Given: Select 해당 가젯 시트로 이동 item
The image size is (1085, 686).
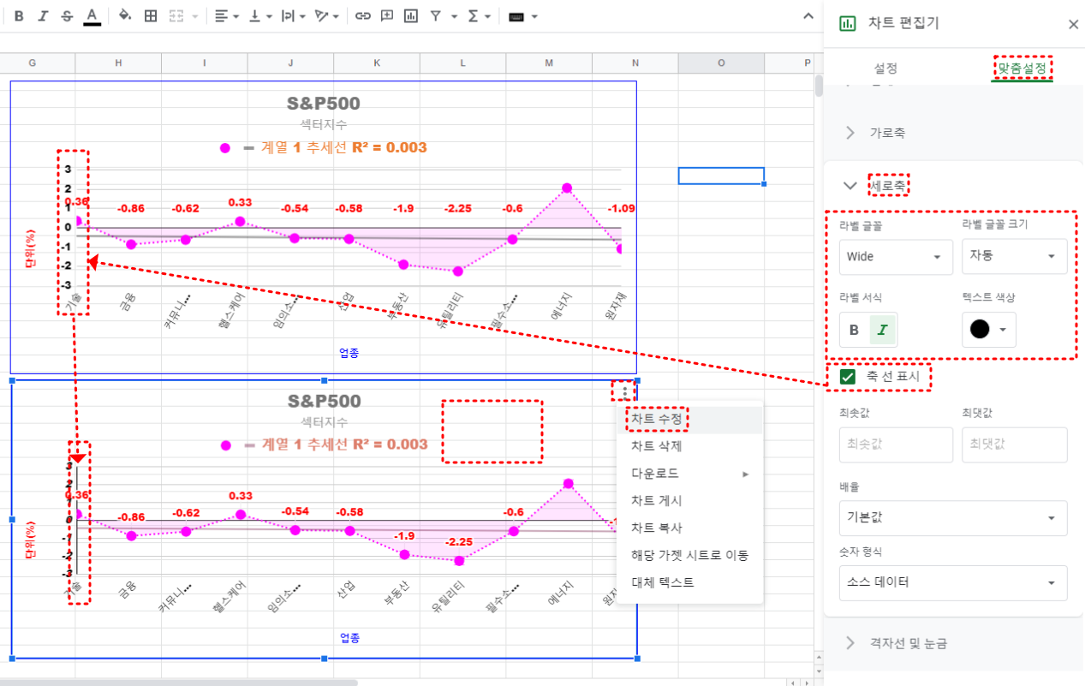Looking at the screenshot, I should pyautogui.click(x=689, y=555).
